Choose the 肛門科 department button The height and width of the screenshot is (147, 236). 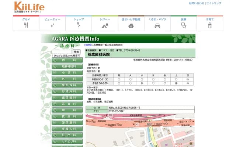point(67,135)
